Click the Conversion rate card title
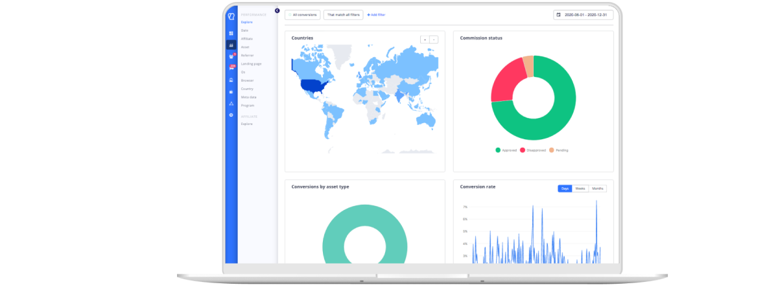778x287 pixels. click(x=478, y=187)
